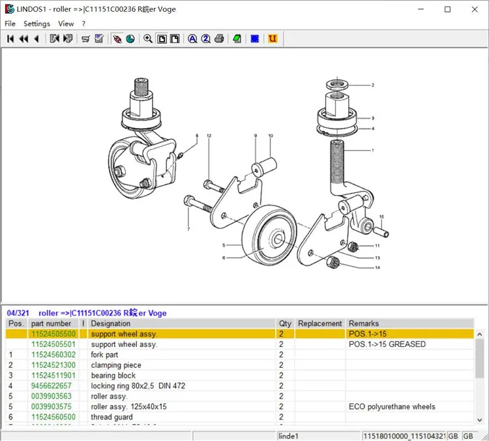Select part number 11524560302 fork part row
The image size is (489, 441).
pos(53,355)
